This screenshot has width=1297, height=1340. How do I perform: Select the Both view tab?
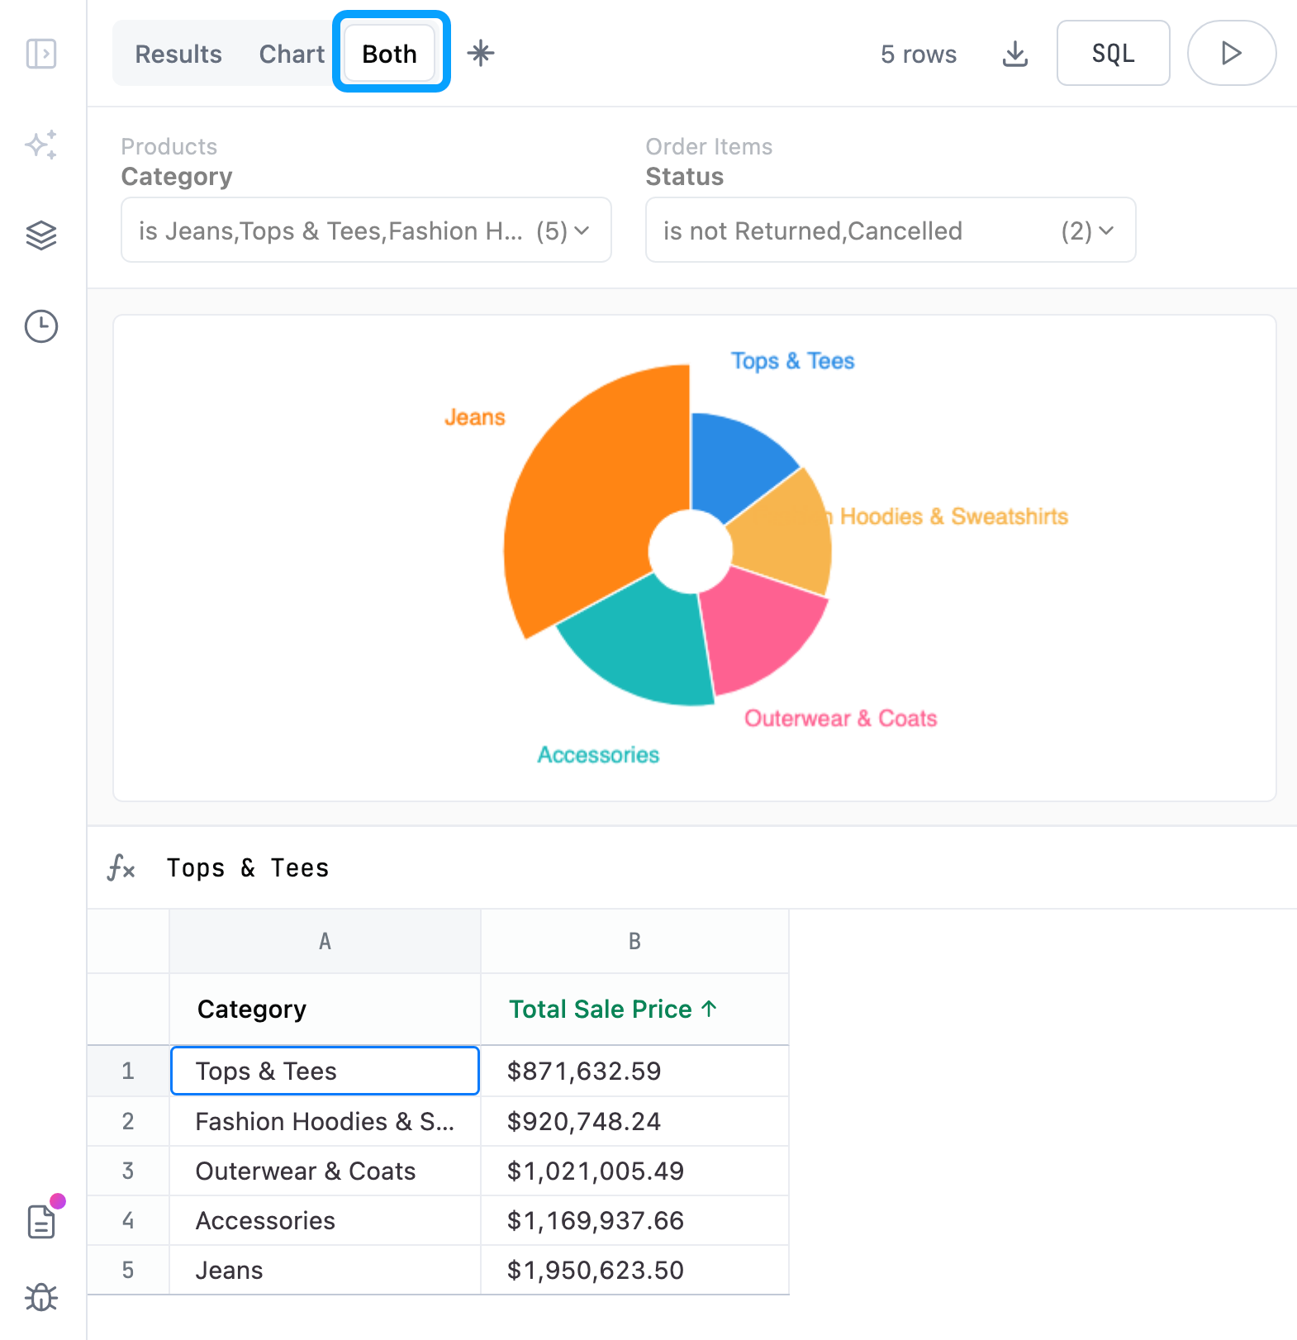(390, 55)
